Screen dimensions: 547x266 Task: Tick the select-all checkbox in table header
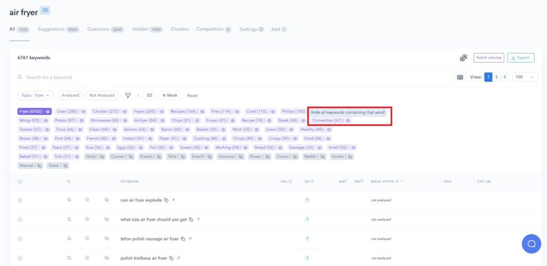pos(20,182)
